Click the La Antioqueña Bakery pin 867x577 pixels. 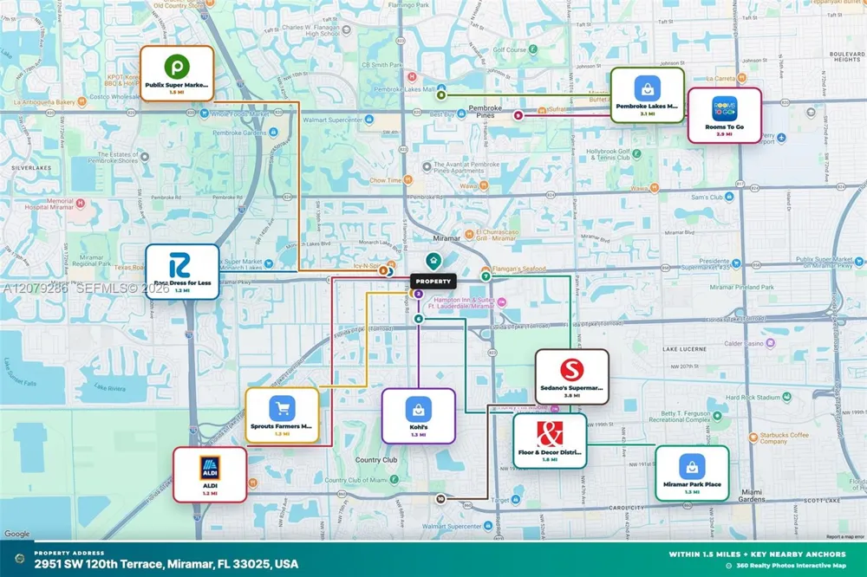pos(81,101)
